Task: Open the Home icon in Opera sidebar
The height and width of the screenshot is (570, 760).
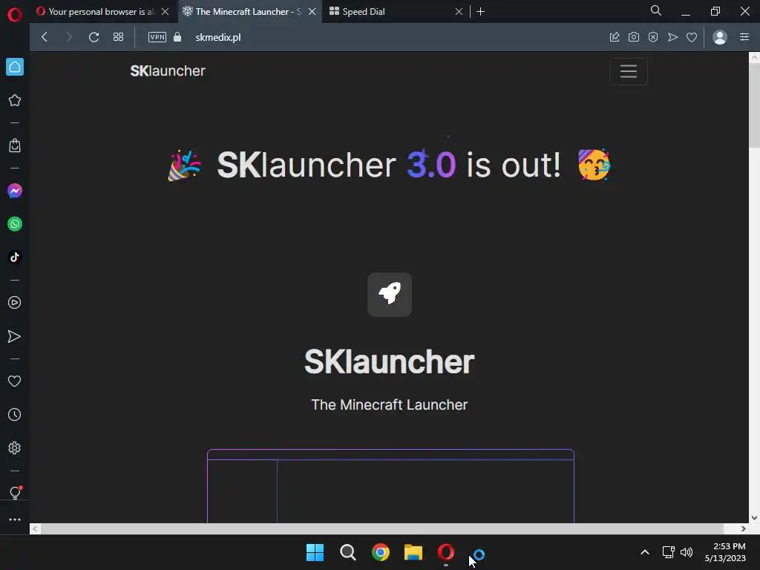Action: [x=15, y=67]
